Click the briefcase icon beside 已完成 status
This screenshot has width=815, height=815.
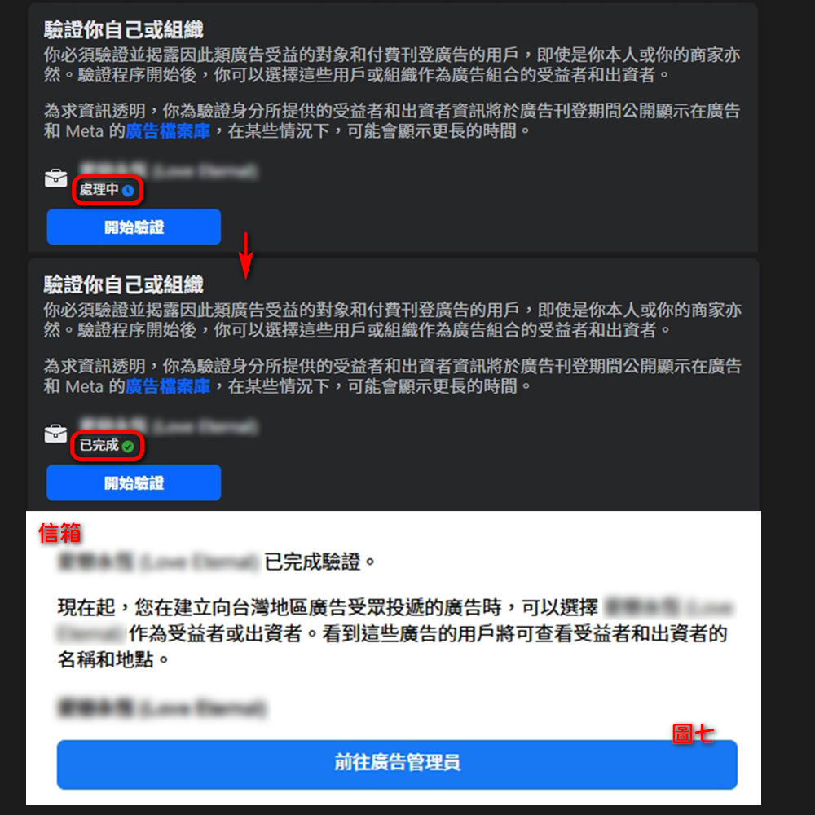click(x=55, y=434)
